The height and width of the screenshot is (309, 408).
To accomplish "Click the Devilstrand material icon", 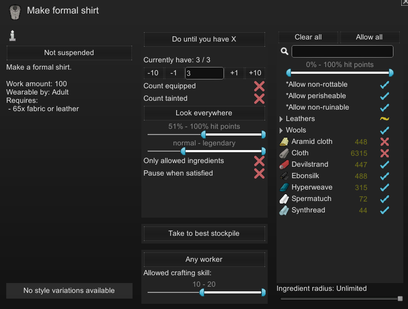I will [x=284, y=165].
